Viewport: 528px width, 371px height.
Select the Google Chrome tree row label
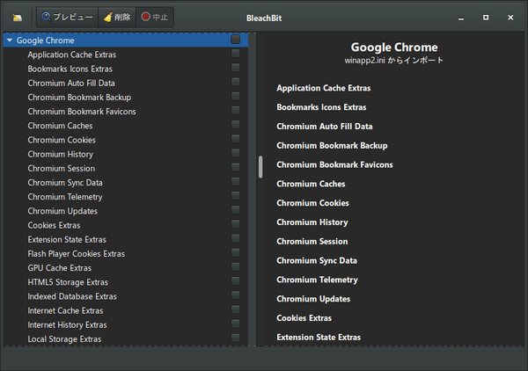pyautogui.click(x=46, y=40)
